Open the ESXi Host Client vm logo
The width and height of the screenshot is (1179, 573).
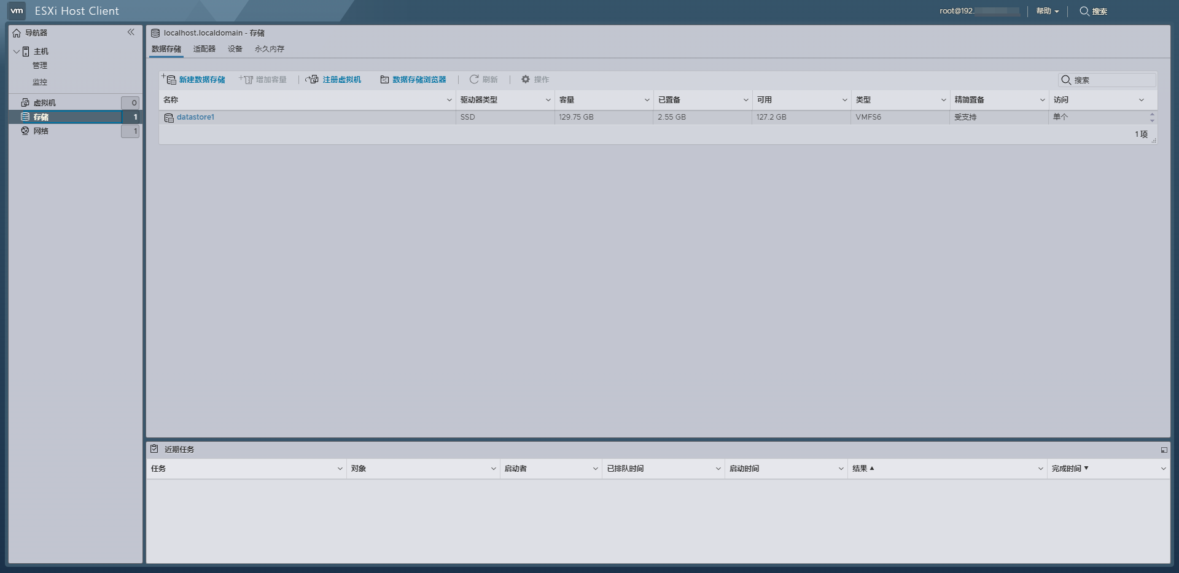click(x=17, y=10)
